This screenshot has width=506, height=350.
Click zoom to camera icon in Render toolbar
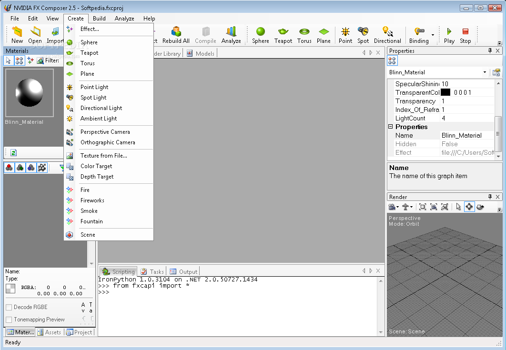click(434, 207)
